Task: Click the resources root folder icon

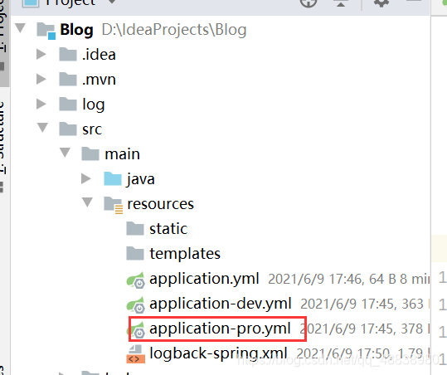Action: tap(114, 205)
